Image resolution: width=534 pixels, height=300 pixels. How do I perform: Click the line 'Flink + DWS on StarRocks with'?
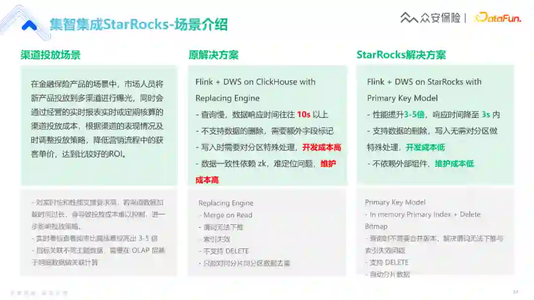[424, 82]
